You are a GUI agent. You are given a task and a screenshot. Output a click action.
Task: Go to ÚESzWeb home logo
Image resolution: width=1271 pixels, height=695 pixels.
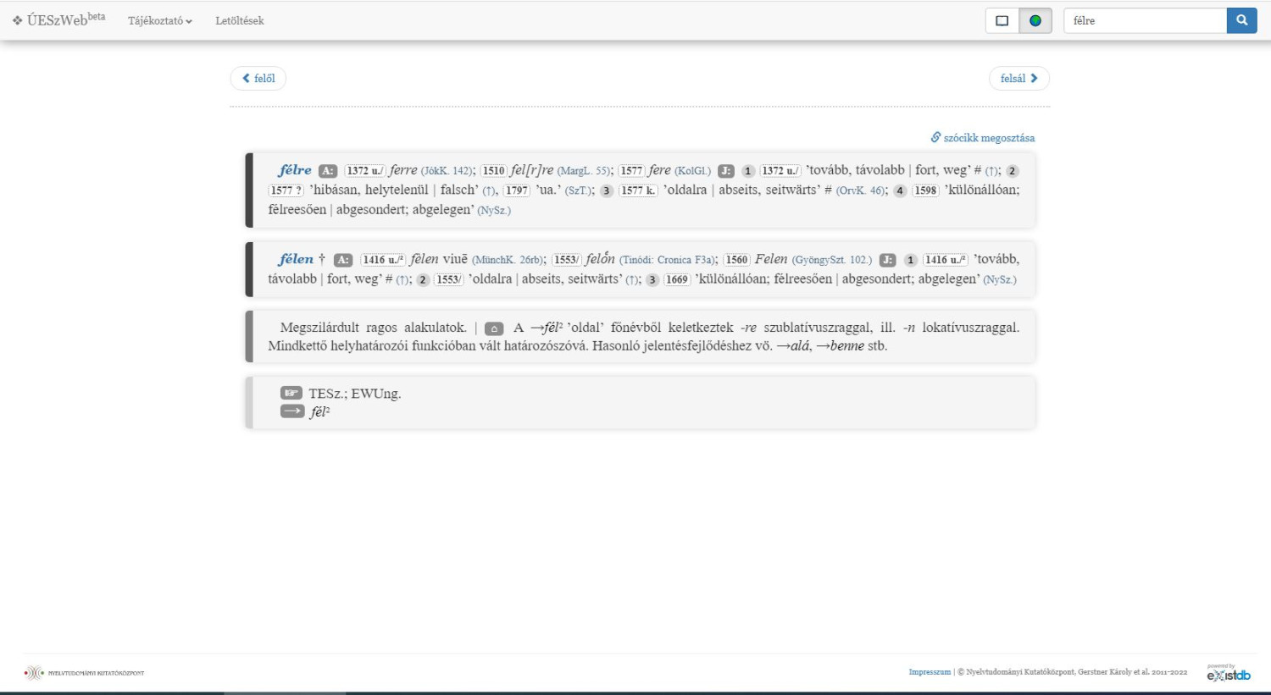point(59,19)
